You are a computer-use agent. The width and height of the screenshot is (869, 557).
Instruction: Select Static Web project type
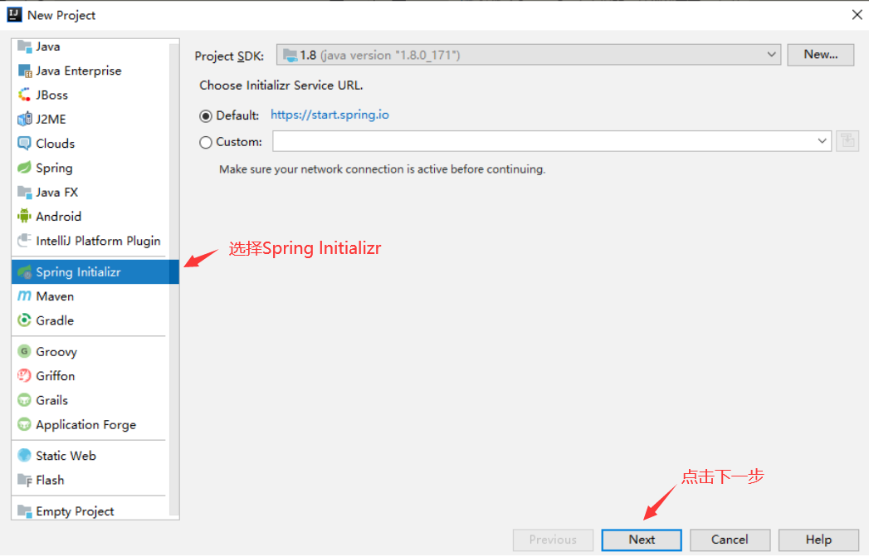point(89,456)
